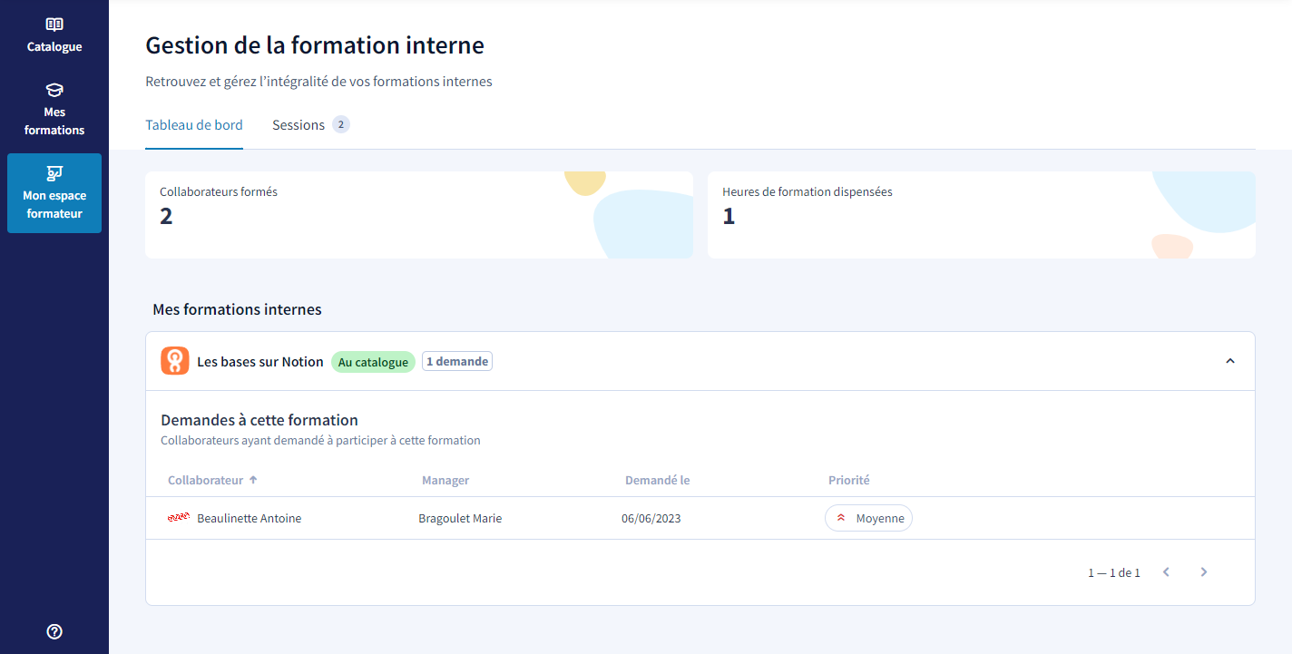Go to previous page of requests
The width and height of the screenshot is (1292, 654).
(x=1166, y=572)
